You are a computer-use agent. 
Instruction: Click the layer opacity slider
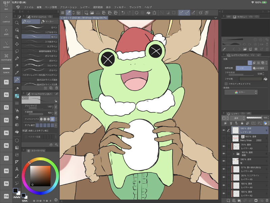click(254, 118)
